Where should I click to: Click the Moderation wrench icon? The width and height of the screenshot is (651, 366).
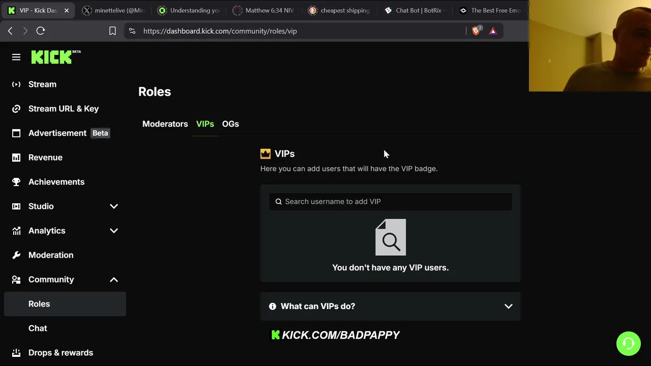click(16, 255)
